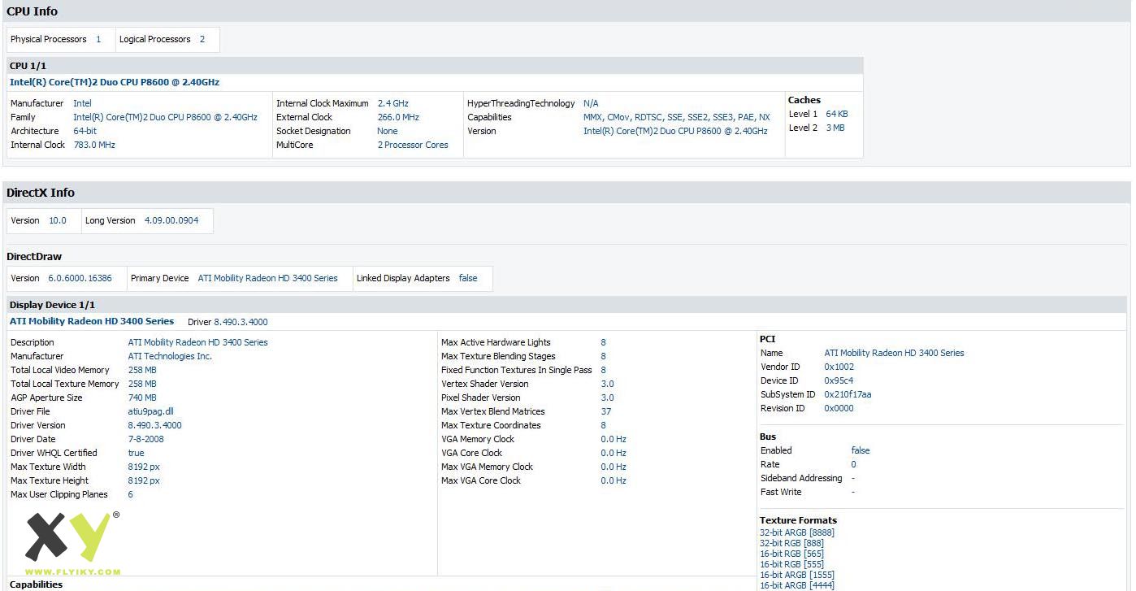Select the display Description row value
The image size is (1136, 591).
(x=197, y=342)
